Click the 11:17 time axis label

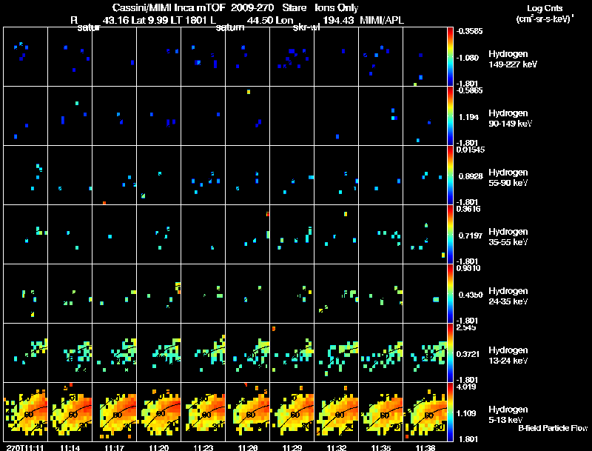(115, 448)
